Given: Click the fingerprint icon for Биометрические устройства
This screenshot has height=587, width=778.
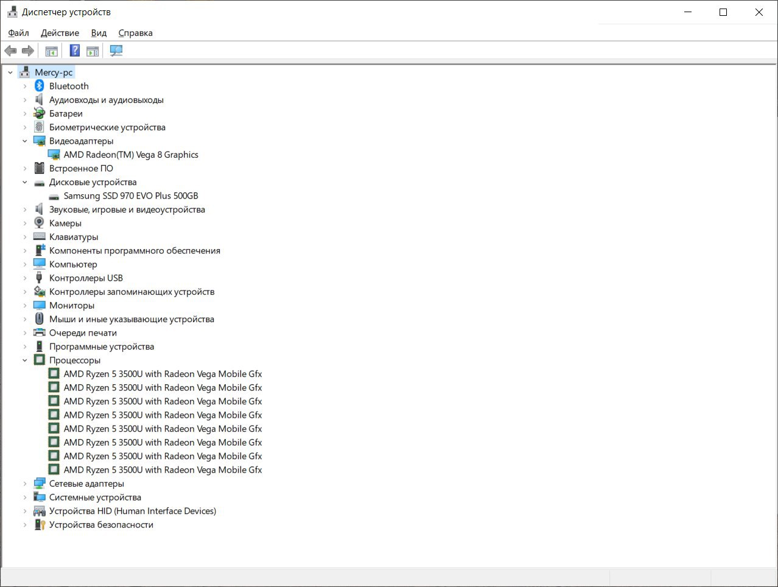Looking at the screenshot, I should [x=40, y=127].
